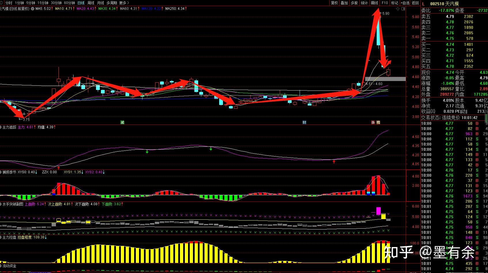
Task: Click the diamond icon above the chart
Action: pos(398,9)
